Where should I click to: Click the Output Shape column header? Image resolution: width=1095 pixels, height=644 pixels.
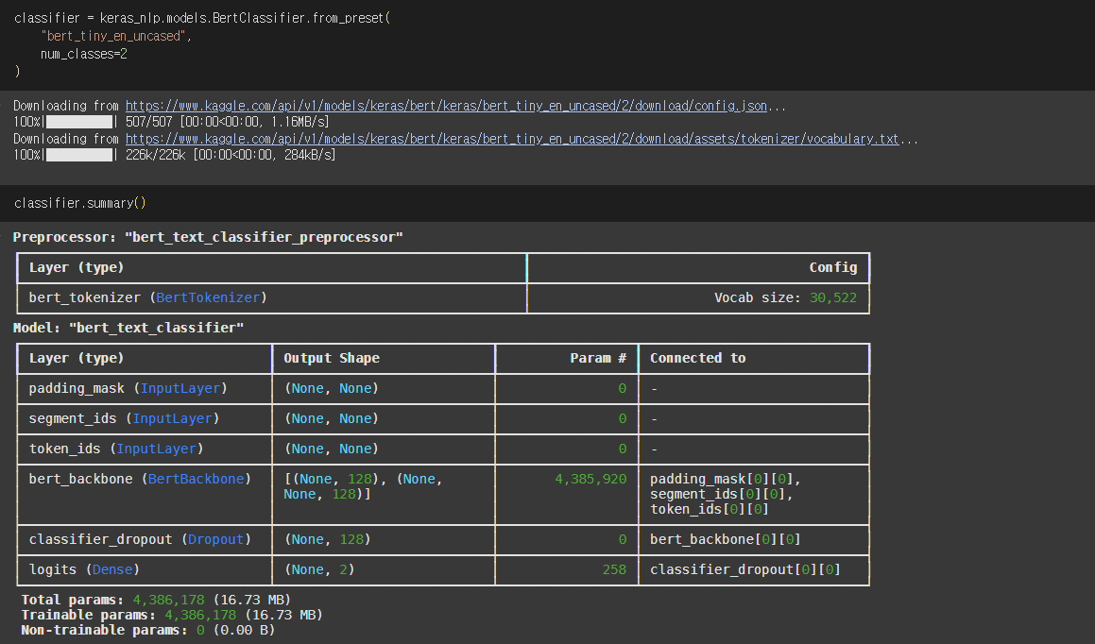tap(384, 359)
